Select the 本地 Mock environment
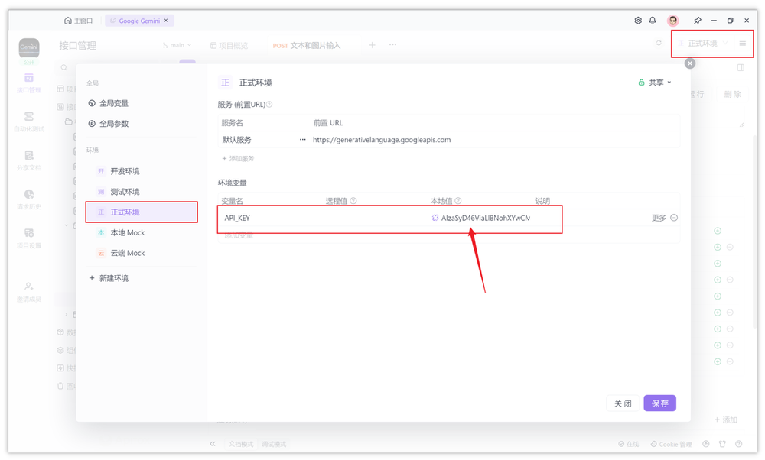Image resolution: width=765 pixels, height=460 pixels. pyautogui.click(x=125, y=232)
